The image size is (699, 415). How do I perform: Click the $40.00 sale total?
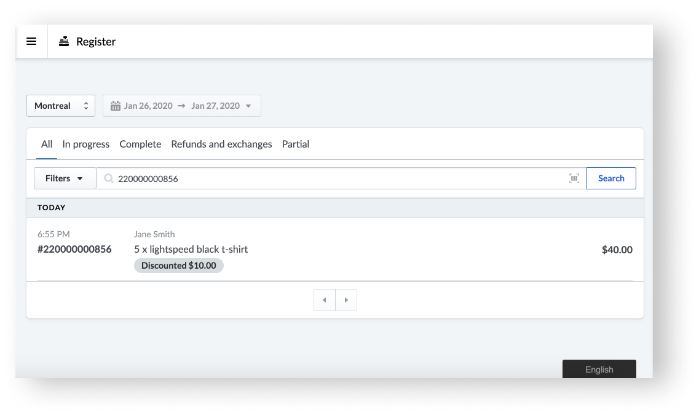tap(617, 250)
